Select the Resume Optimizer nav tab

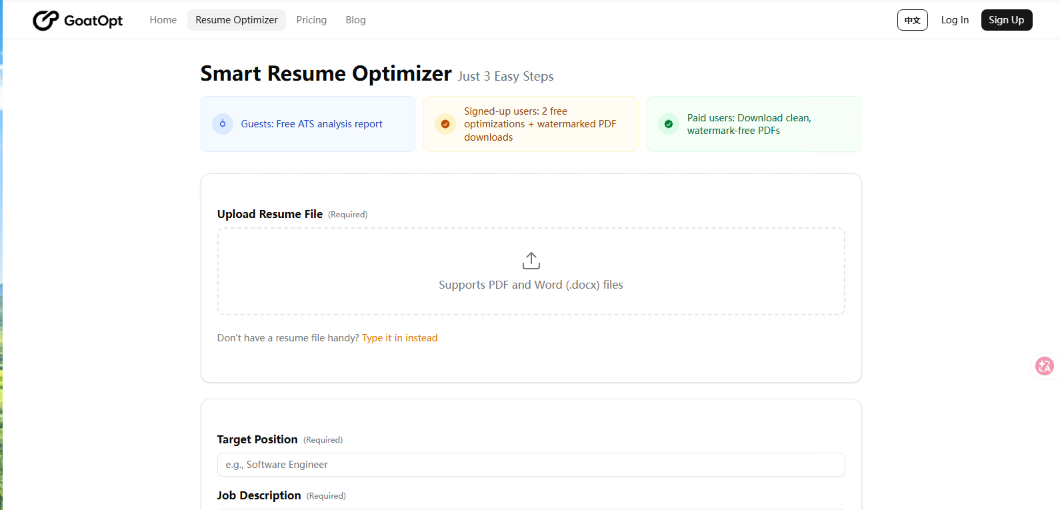[237, 20]
